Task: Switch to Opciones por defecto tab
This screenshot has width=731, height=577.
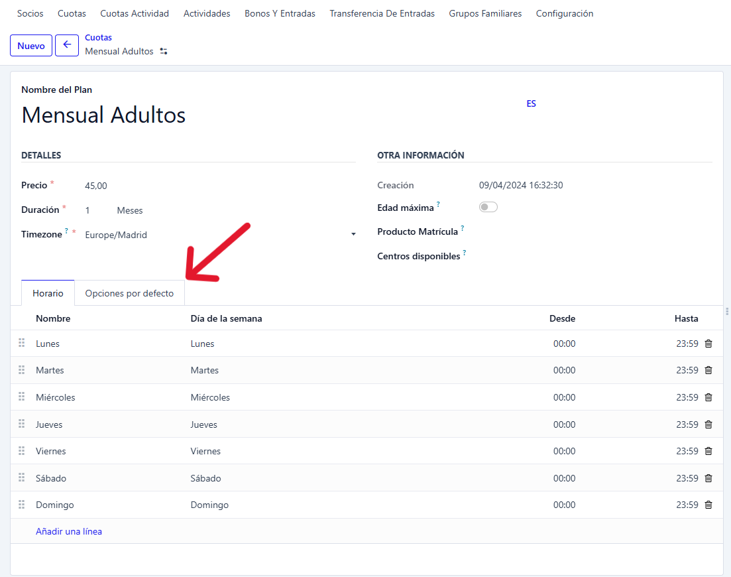Action: coord(129,293)
